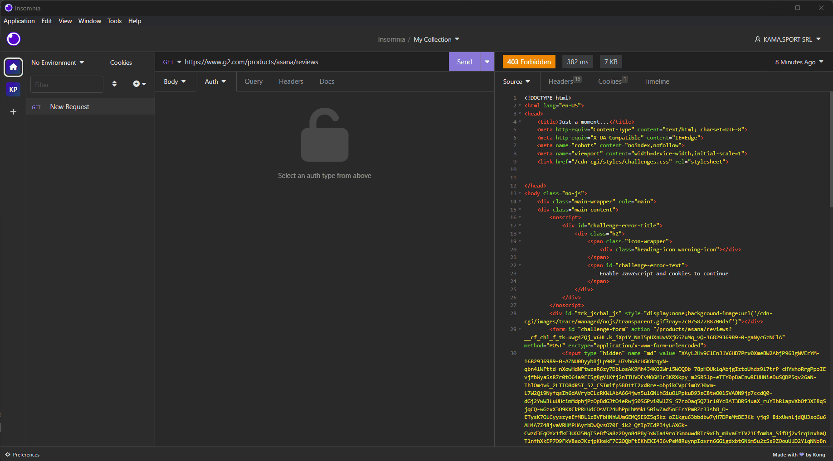
Task: Add new workspace with plus icon
Action: point(13,111)
